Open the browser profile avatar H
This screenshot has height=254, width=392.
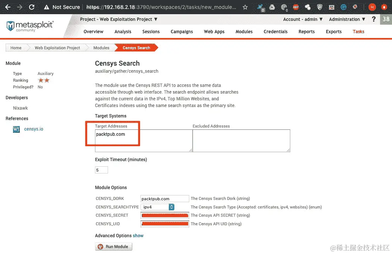click(x=372, y=7)
